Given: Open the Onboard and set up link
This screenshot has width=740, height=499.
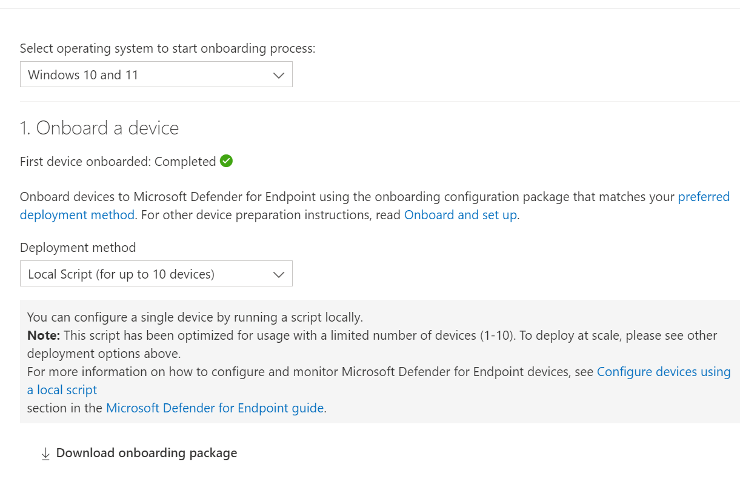Looking at the screenshot, I should pyautogui.click(x=459, y=214).
